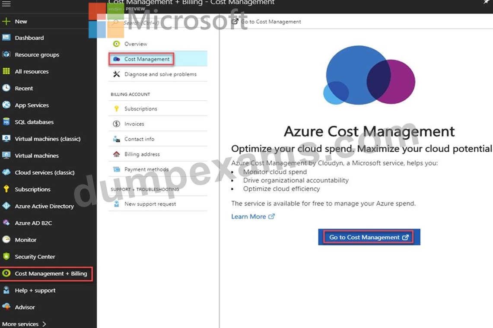493x328 pixels.
Task: Click Cost Management + Billing sidebar icon
Action: pyautogui.click(x=6, y=273)
